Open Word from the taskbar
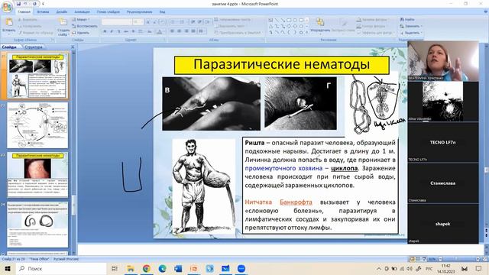Image resolution: width=489 pixels, height=275 pixels. tap(178, 268)
